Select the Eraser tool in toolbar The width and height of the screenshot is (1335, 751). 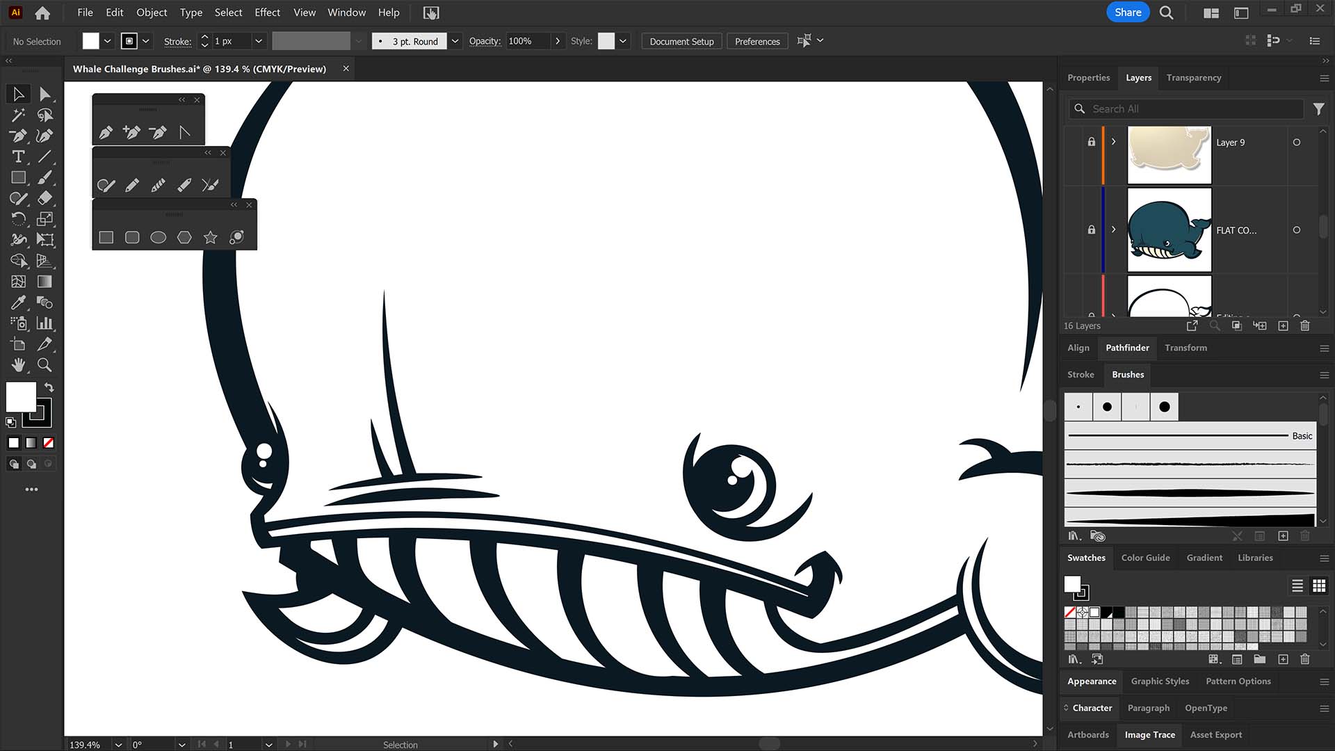pyautogui.click(x=44, y=198)
